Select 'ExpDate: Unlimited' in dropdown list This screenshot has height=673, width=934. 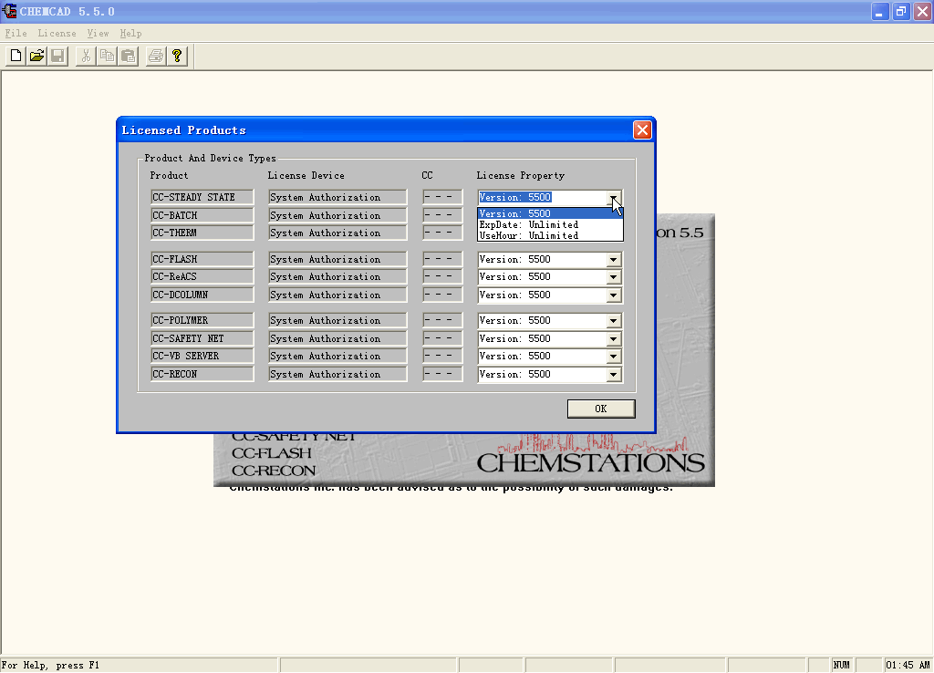point(550,224)
